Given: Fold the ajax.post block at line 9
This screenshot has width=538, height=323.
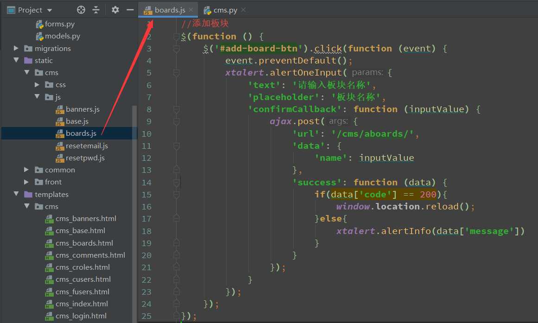Looking at the screenshot, I should coord(177,121).
